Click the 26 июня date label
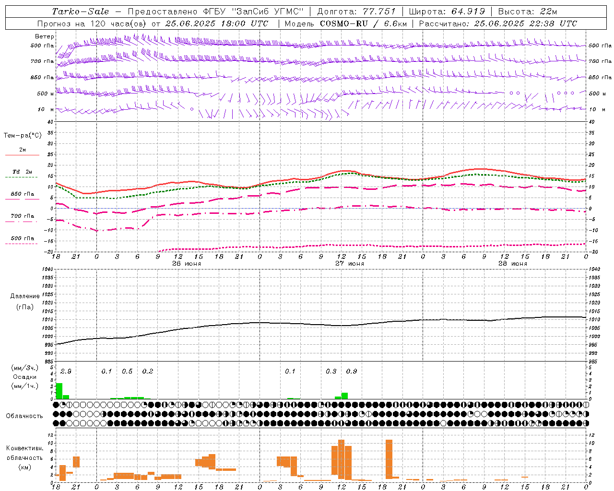614x491 pixels. 187,264
